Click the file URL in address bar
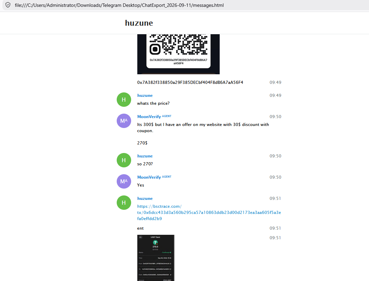 [x=119, y=5]
